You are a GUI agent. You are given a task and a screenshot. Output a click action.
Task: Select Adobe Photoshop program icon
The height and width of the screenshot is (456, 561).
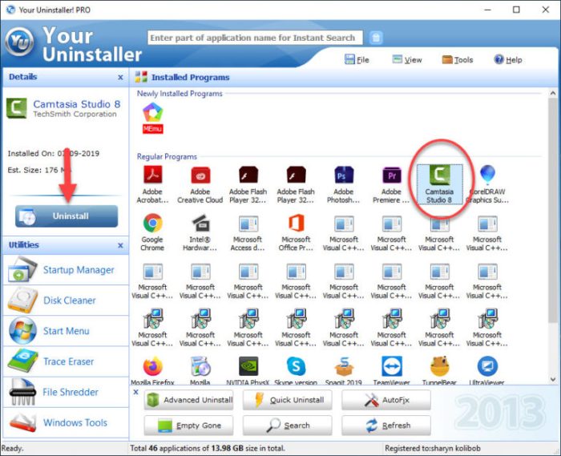pyautogui.click(x=344, y=184)
